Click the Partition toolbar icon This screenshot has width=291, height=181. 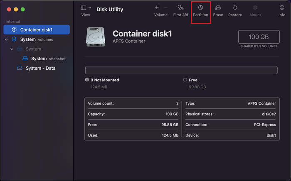tap(200, 8)
